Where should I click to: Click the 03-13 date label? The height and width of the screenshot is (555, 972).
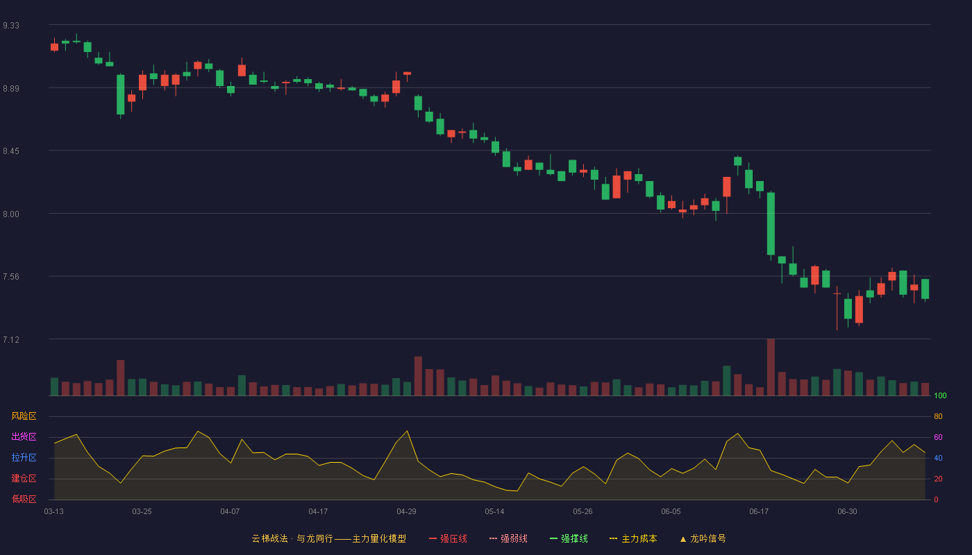tap(53, 511)
